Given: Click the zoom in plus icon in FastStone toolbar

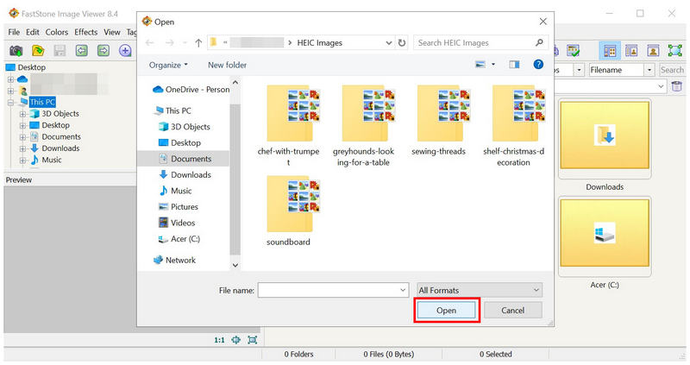Looking at the screenshot, I should click(x=125, y=50).
